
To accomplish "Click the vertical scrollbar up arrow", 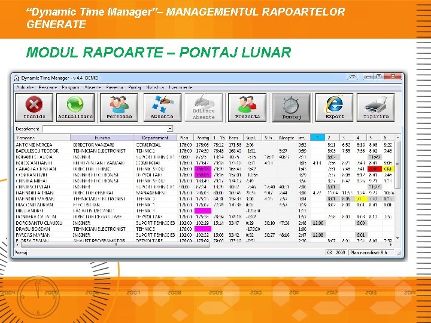I will (x=397, y=138).
